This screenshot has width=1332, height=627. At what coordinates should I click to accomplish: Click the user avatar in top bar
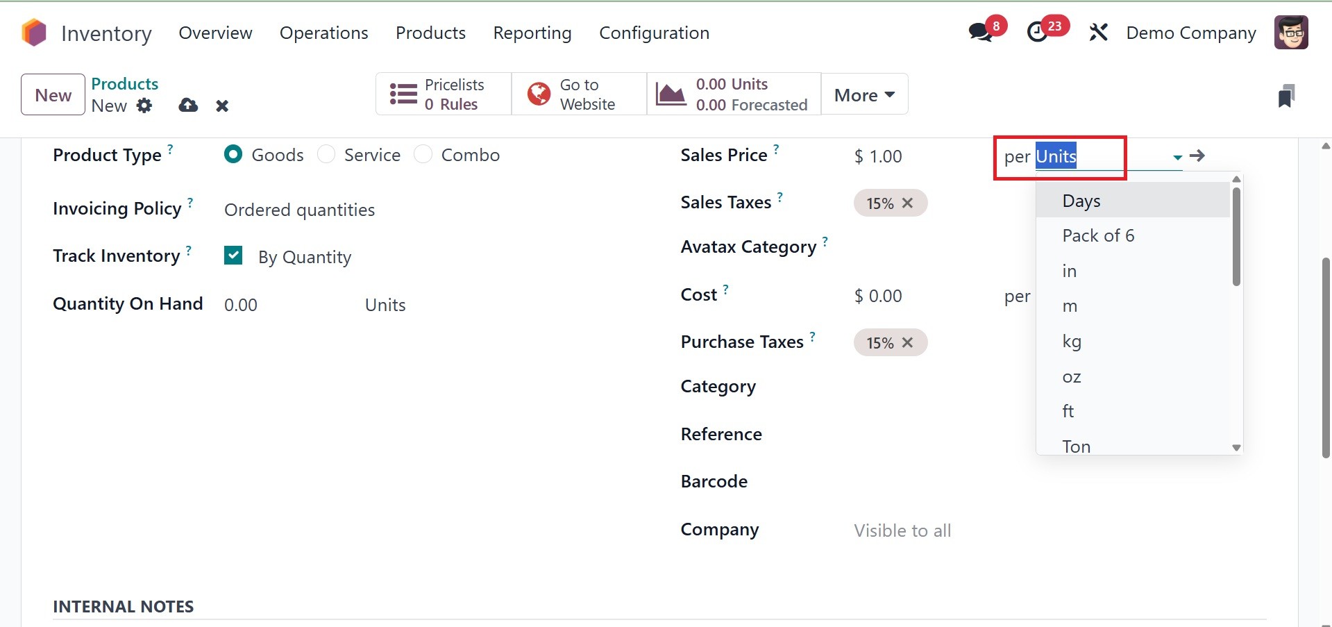pos(1291,33)
